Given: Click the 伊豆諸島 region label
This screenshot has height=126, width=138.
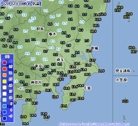Looking at the screenshot, I should click(123, 71).
